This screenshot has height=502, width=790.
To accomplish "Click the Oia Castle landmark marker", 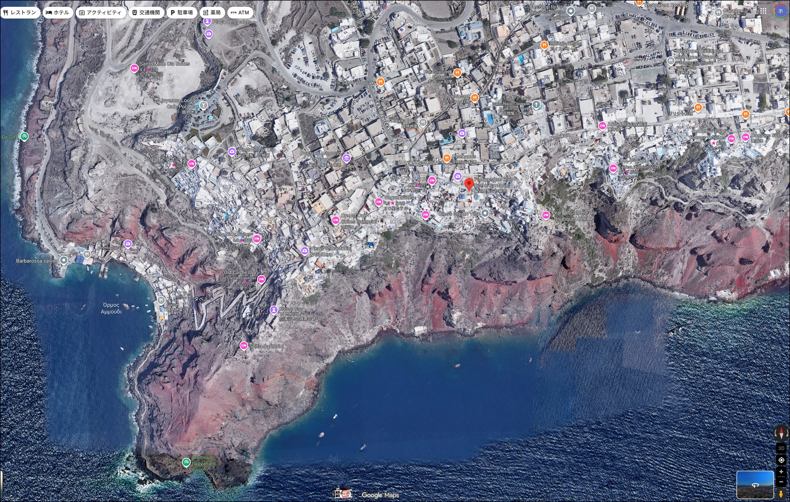I will 274,309.
